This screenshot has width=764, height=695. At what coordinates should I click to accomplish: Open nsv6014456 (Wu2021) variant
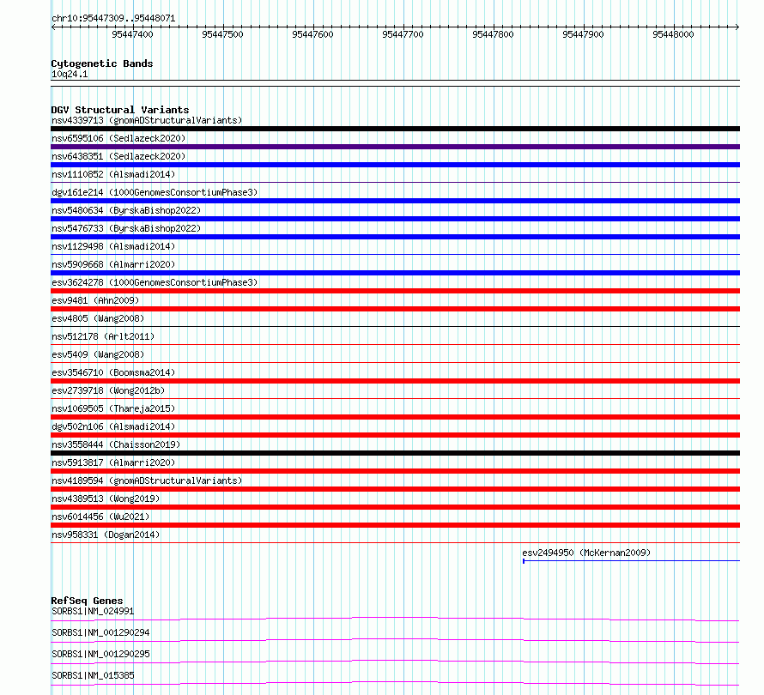[x=100, y=517]
